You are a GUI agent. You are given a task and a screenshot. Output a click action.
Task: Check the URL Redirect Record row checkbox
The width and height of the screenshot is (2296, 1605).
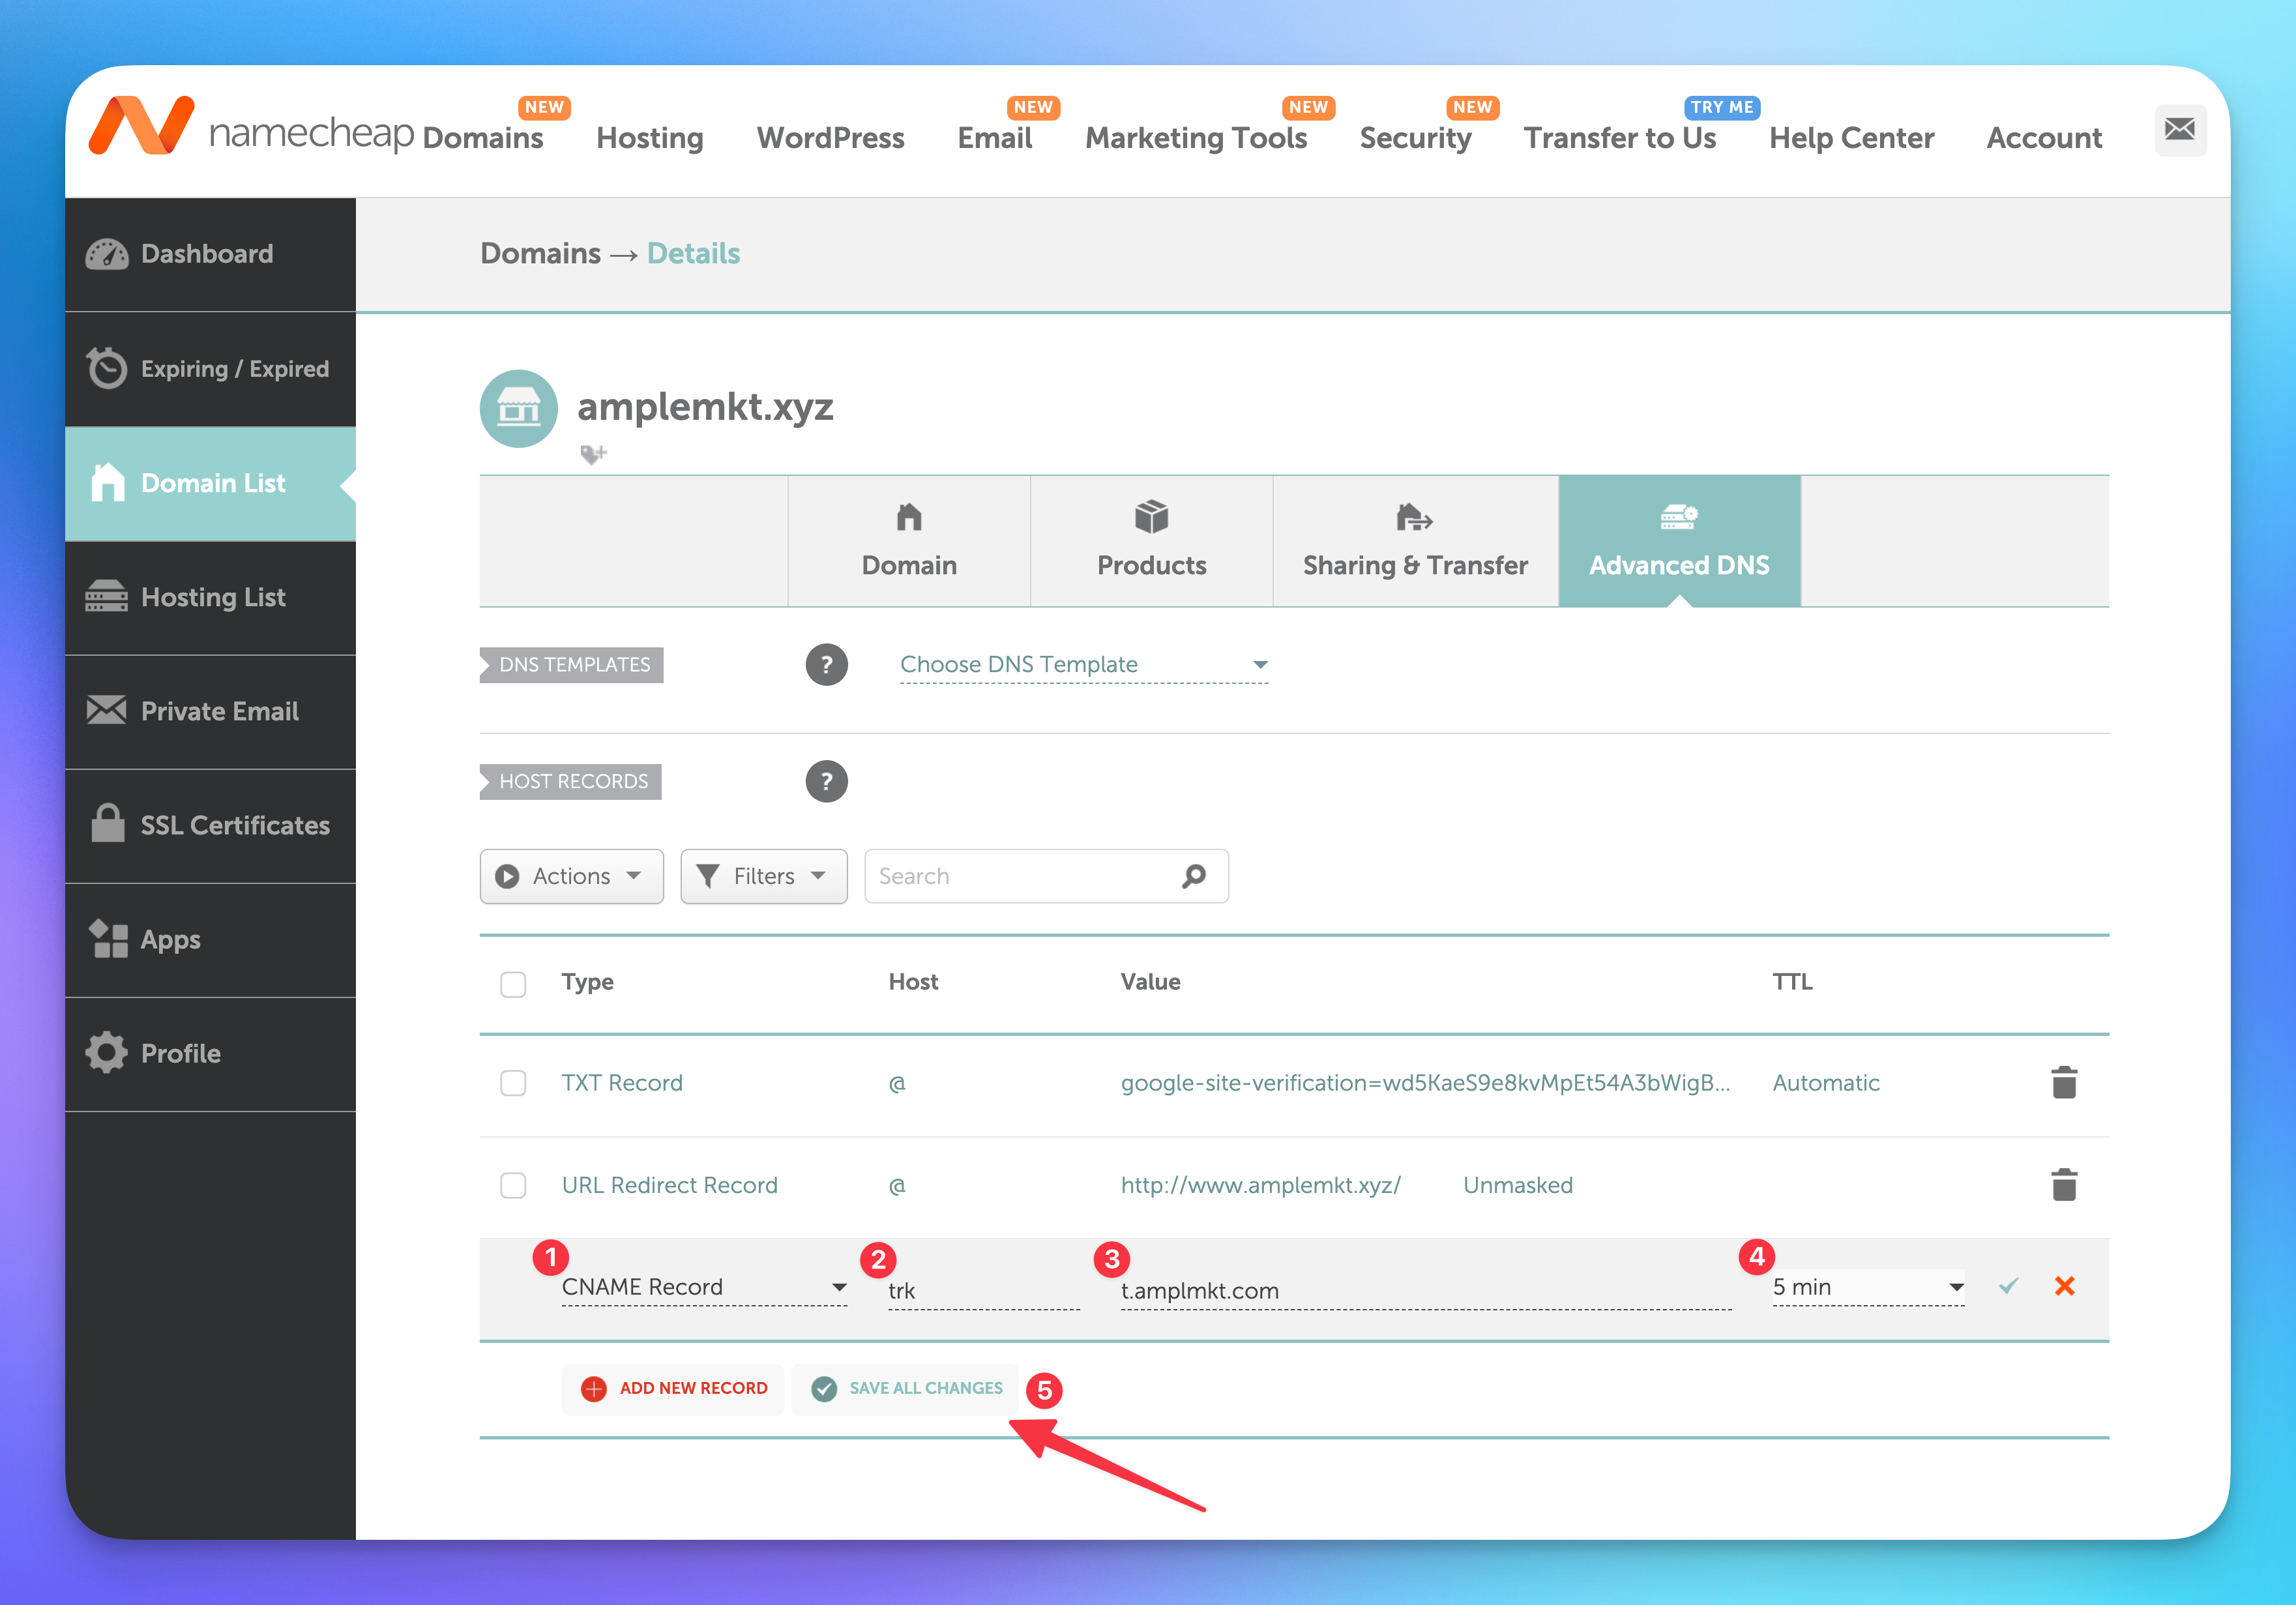tap(513, 1185)
